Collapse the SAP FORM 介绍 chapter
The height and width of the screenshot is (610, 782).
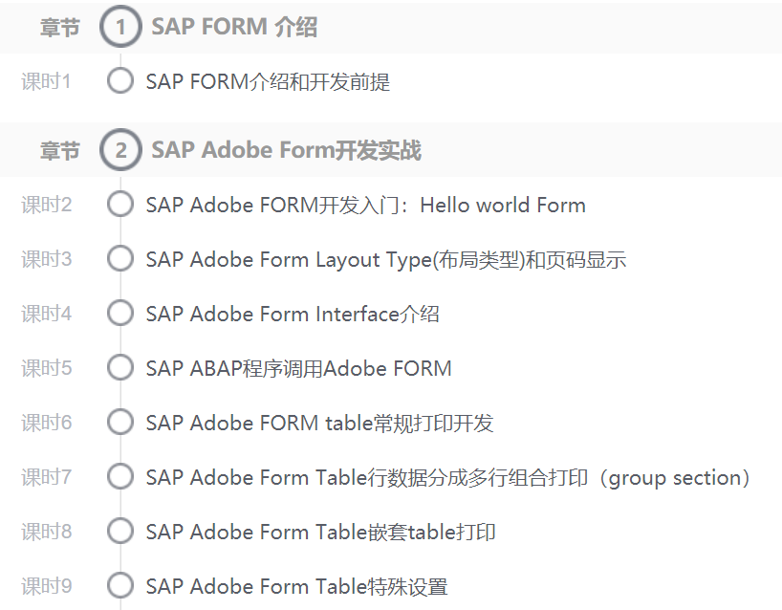point(234,27)
